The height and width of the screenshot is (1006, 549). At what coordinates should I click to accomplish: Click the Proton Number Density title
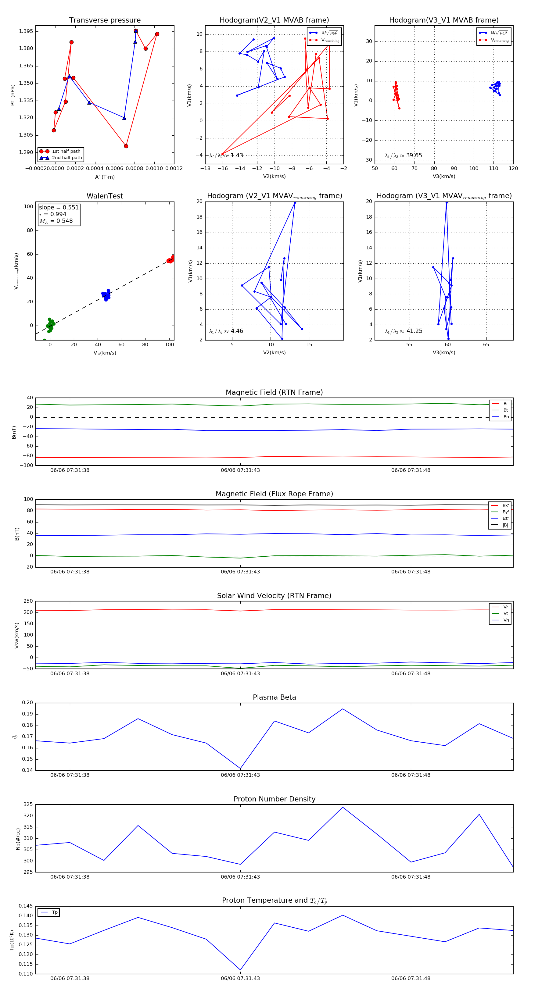[274, 799]
